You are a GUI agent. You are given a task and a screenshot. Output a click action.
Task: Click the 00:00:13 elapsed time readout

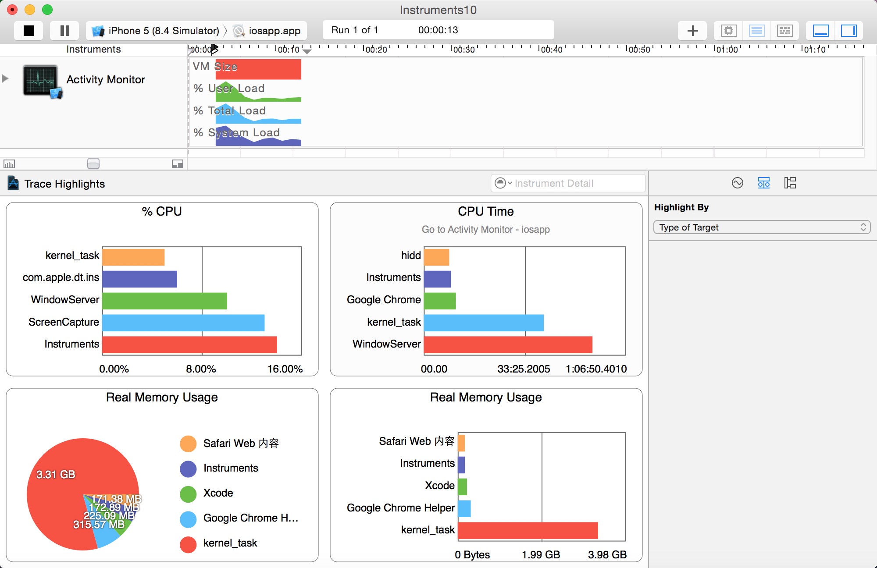tap(438, 30)
